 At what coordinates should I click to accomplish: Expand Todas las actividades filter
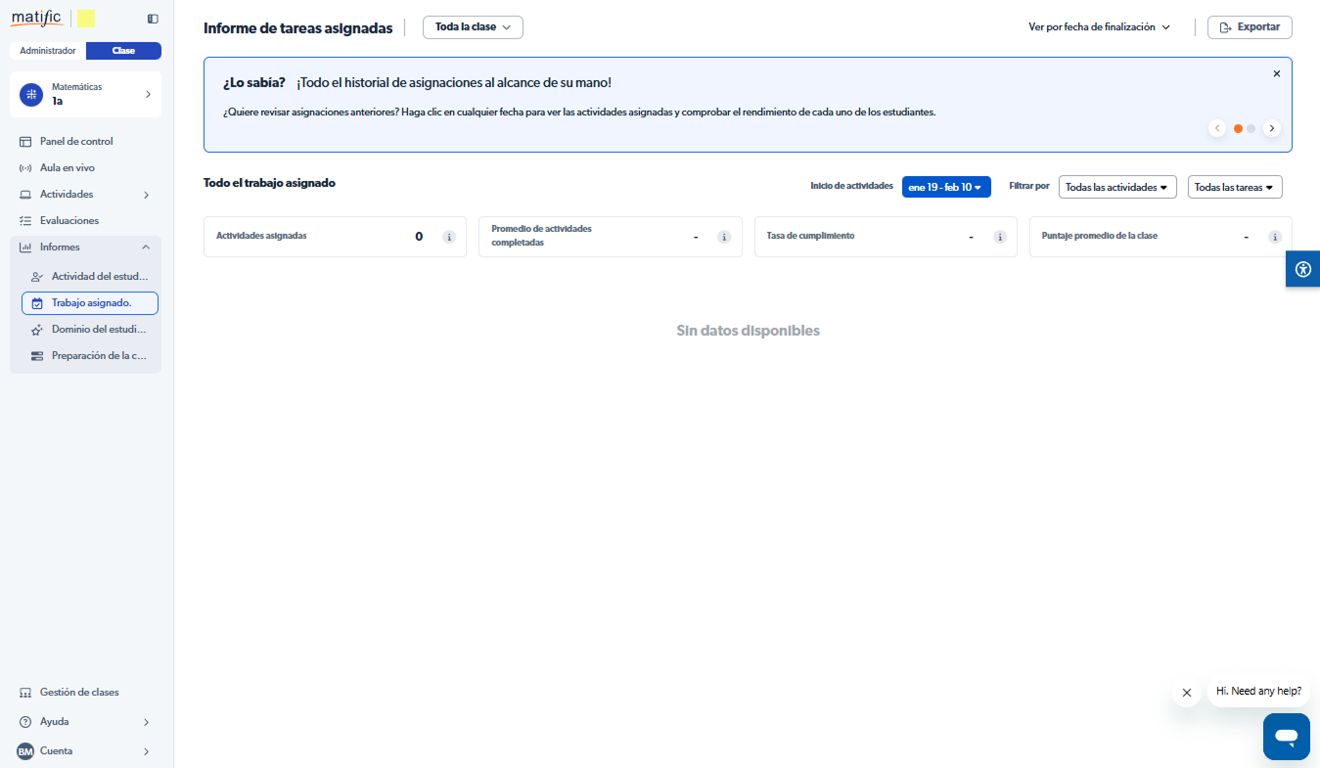(x=1116, y=187)
